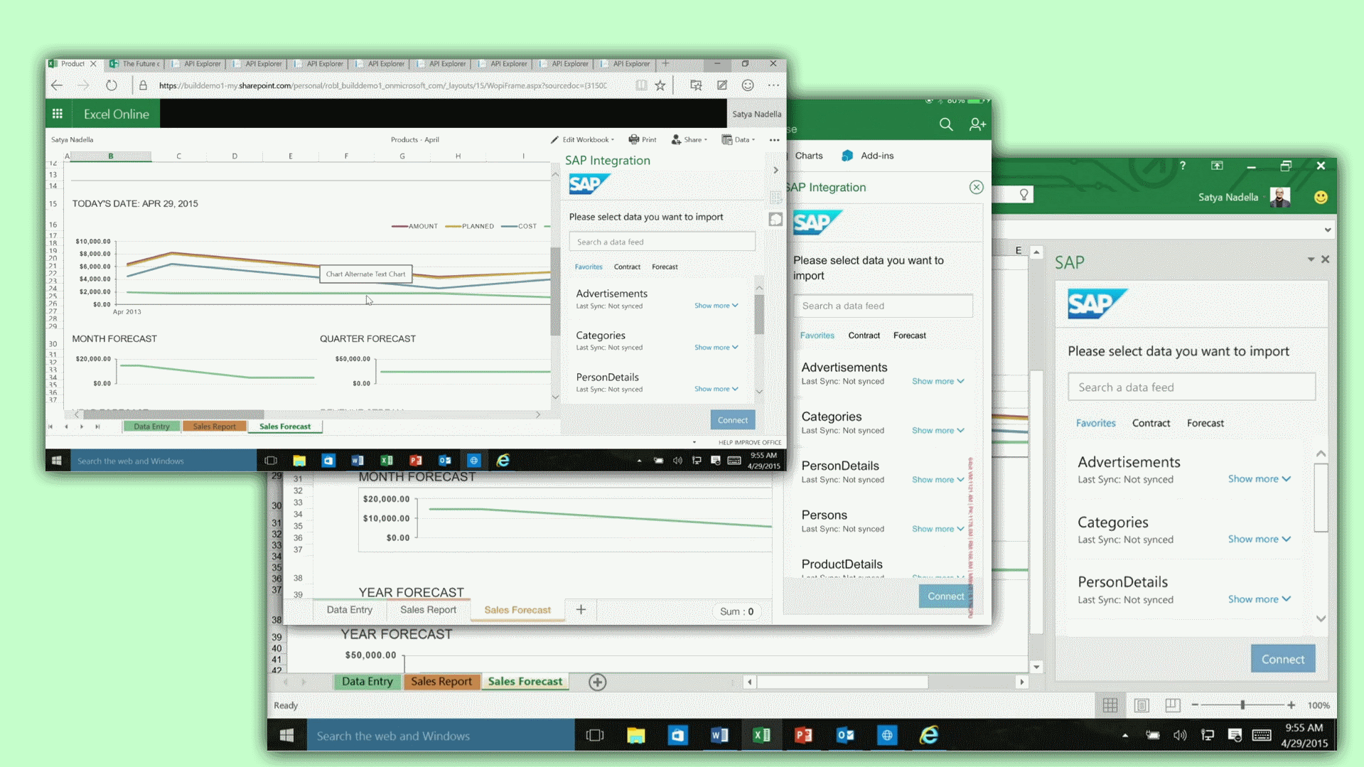Open Add-ins in mobile Excel ribbon
Image resolution: width=1364 pixels, height=767 pixels.
(x=869, y=156)
